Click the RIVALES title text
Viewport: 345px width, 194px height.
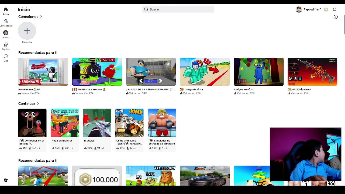click(x=89, y=141)
